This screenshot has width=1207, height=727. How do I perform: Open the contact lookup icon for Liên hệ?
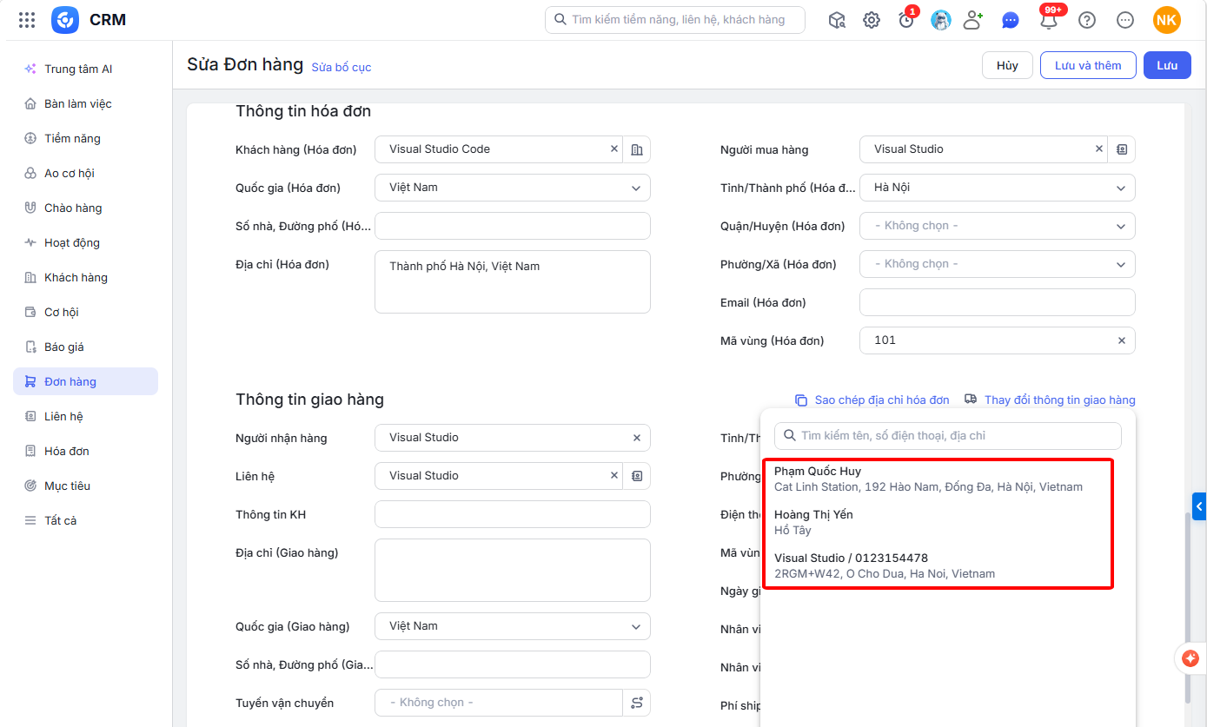click(637, 476)
